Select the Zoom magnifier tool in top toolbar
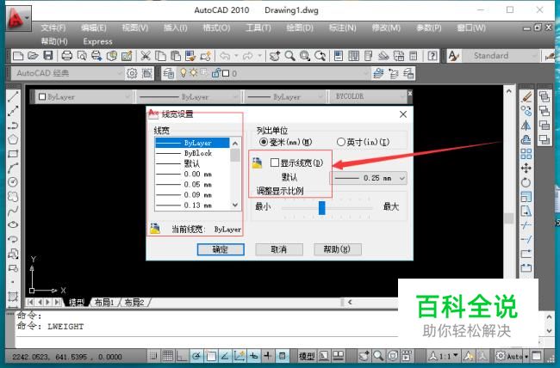Viewport: 560px width, 368px height. [290, 56]
